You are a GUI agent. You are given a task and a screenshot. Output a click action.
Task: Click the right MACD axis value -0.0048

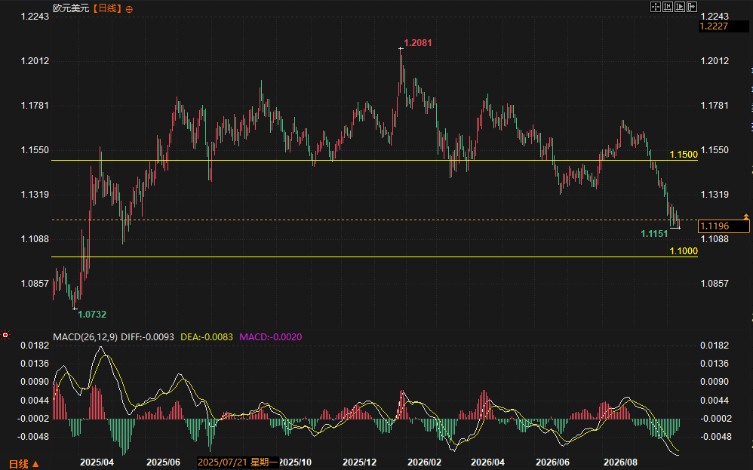click(x=716, y=436)
